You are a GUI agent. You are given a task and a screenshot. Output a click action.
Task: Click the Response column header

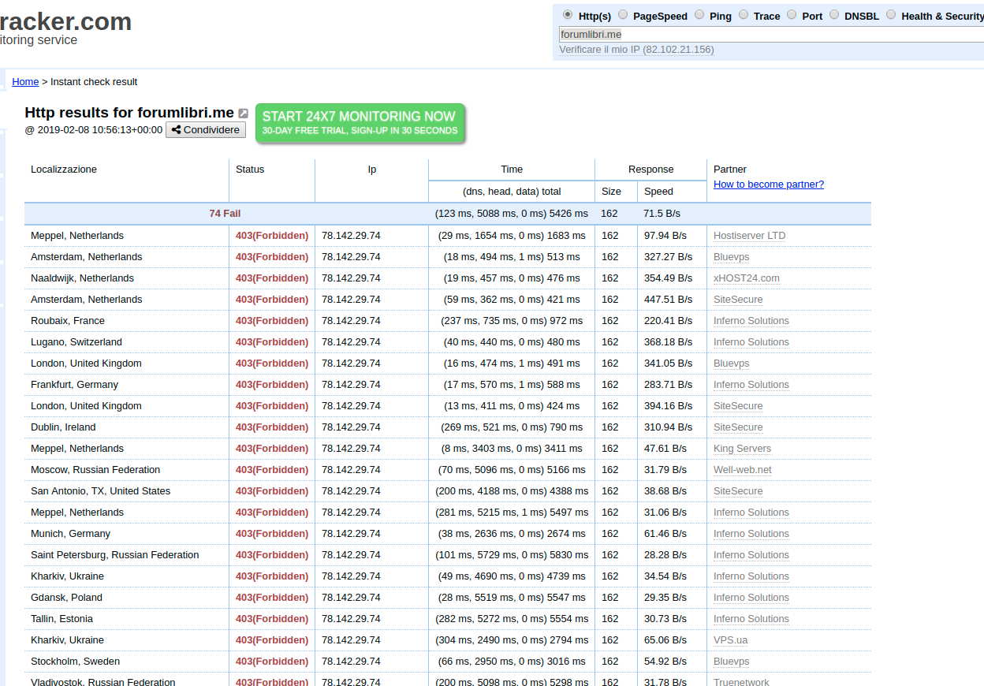point(651,170)
